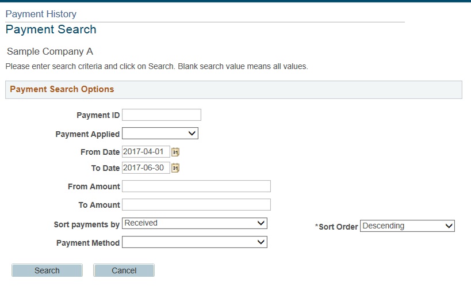471x286 pixels.
Task: Click the Sort payments by label
Action: [x=87, y=224]
